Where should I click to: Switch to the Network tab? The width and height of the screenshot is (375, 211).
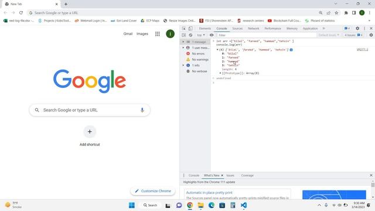253,29
